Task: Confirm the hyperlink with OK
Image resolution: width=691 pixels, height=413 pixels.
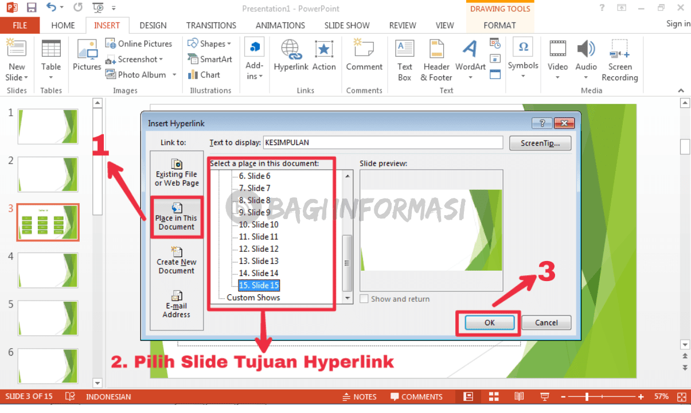Action: tap(489, 323)
